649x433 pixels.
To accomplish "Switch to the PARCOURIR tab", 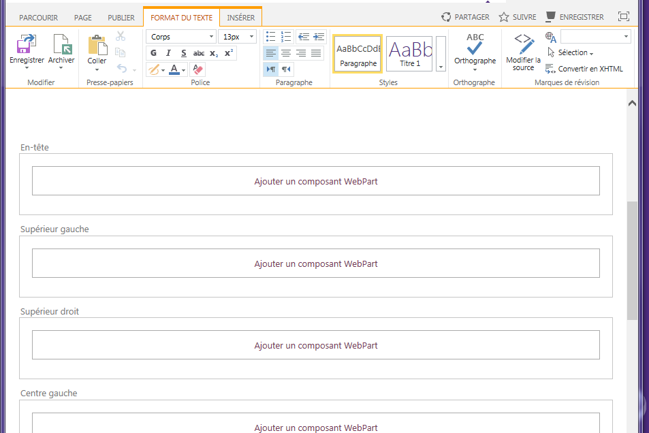I will (39, 18).
